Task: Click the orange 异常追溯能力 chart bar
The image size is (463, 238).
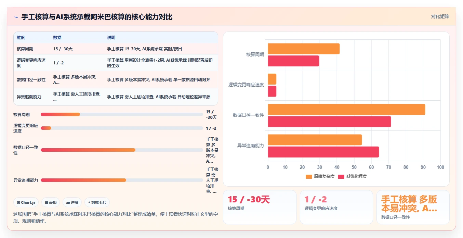Action: click(x=315, y=140)
